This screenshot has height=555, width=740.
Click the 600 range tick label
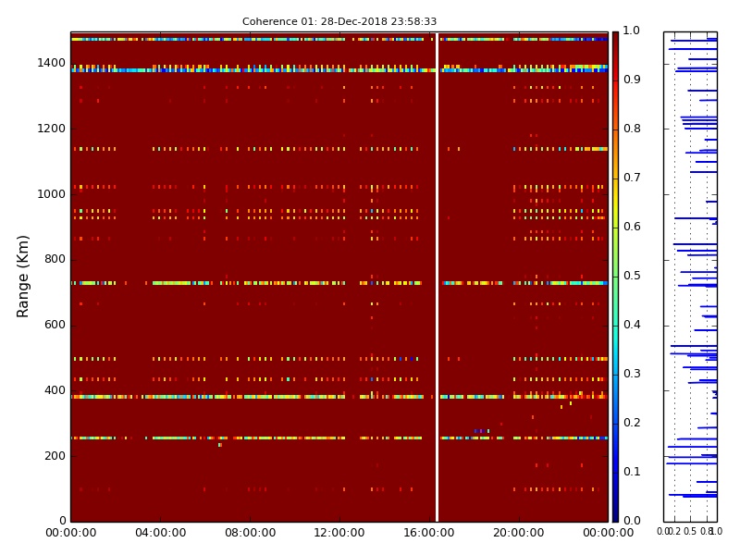55,325
